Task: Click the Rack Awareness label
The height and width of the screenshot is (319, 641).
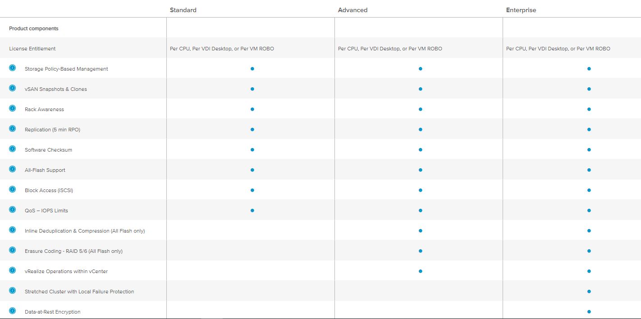Action: 44,109
